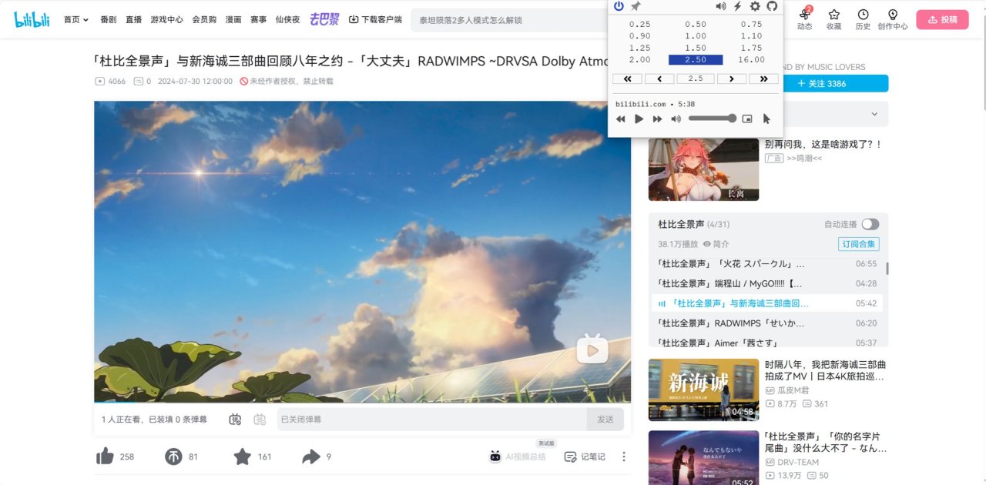The height and width of the screenshot is (485, 986).
Task: Toggle the 自动连播 autoplay switch
Action: (870, 224)
